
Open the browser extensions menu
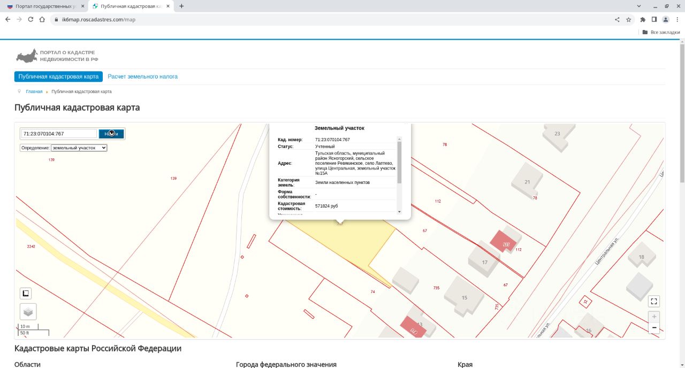click(643, 19)
